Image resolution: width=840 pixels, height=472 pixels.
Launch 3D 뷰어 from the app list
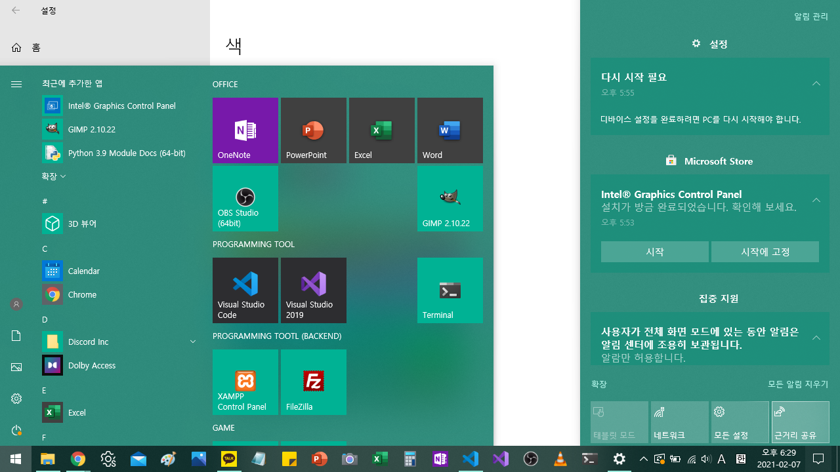pyautogui.click(x=121, y=224)
